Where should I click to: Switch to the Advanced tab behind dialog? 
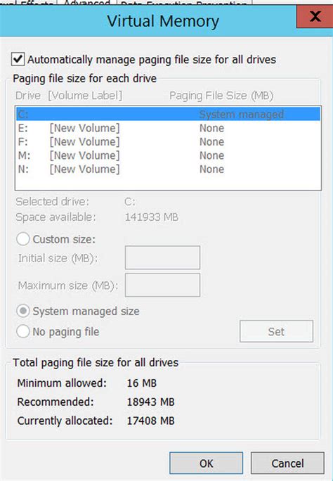[86, 4]
